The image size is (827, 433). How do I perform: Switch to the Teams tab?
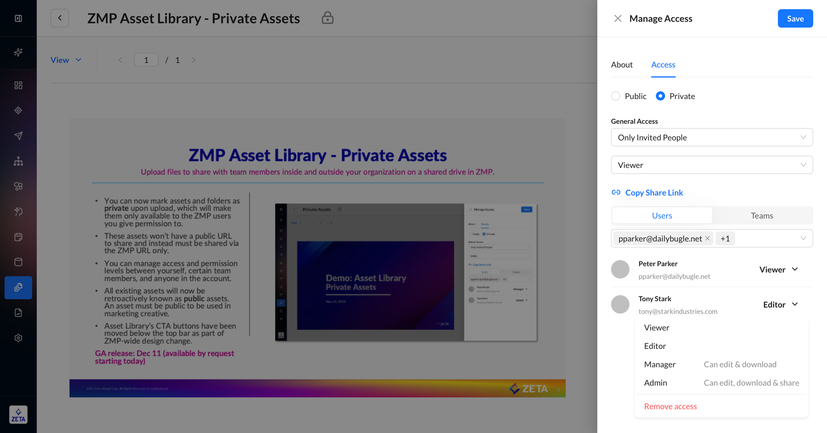click(x=762, y=215)
